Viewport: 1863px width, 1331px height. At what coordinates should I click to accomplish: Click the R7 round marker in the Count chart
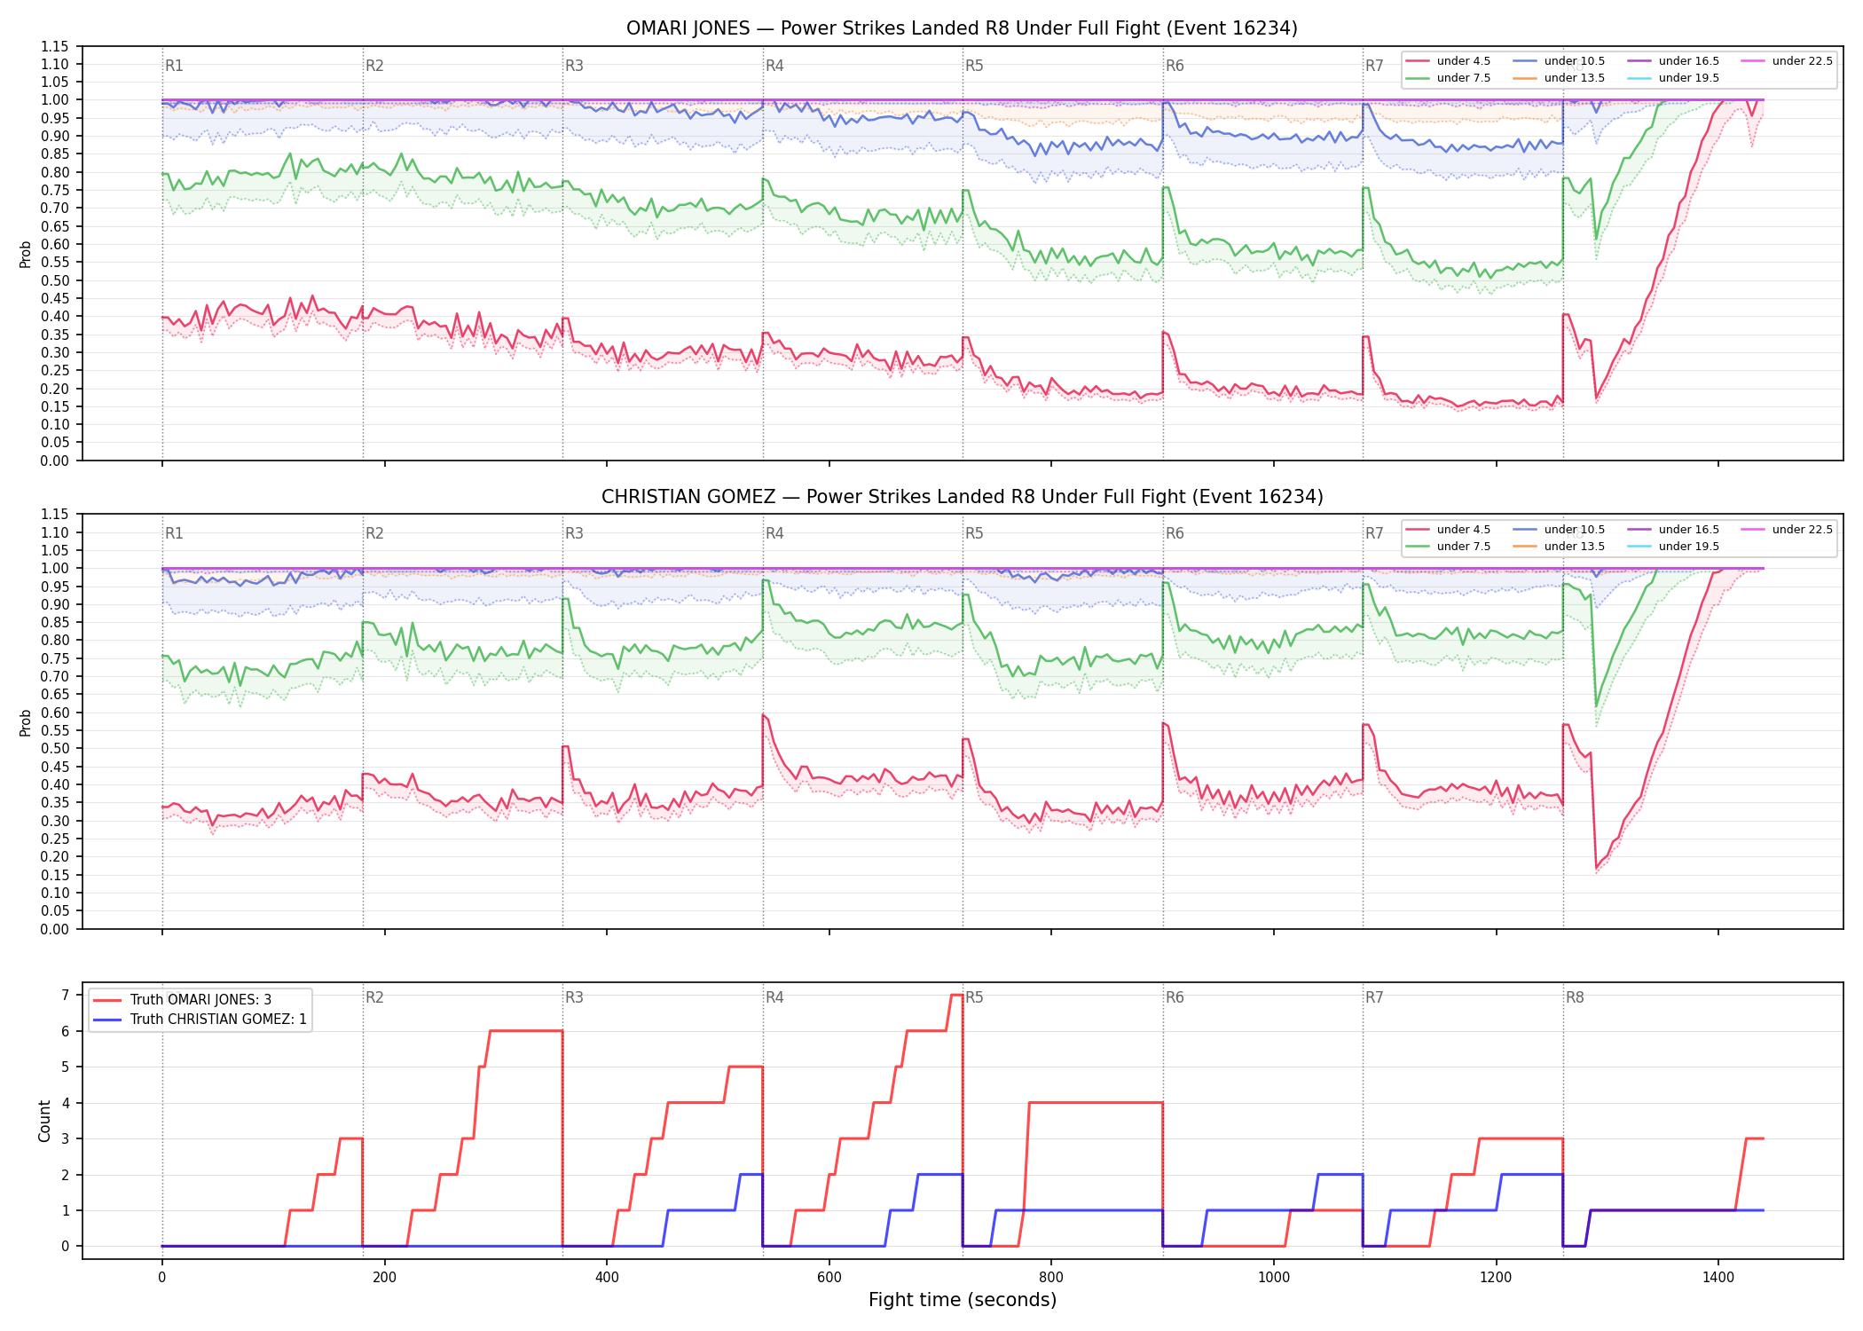pyautogui.click(x=1374, y=997)
